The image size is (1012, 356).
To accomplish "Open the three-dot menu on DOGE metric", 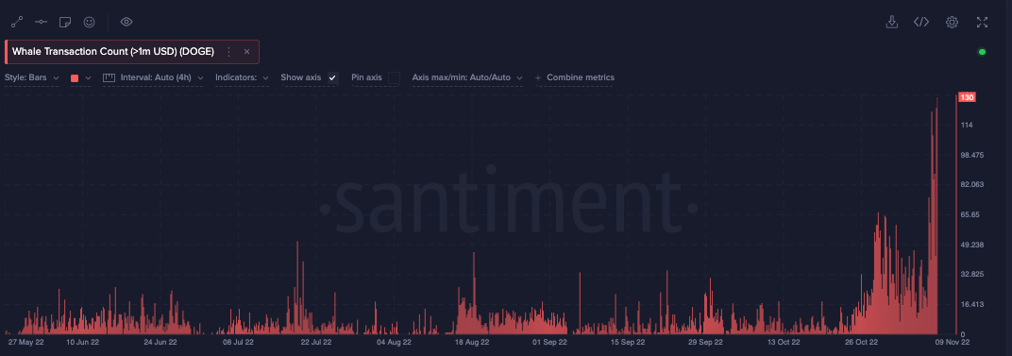I will click(x=228, y=52).
